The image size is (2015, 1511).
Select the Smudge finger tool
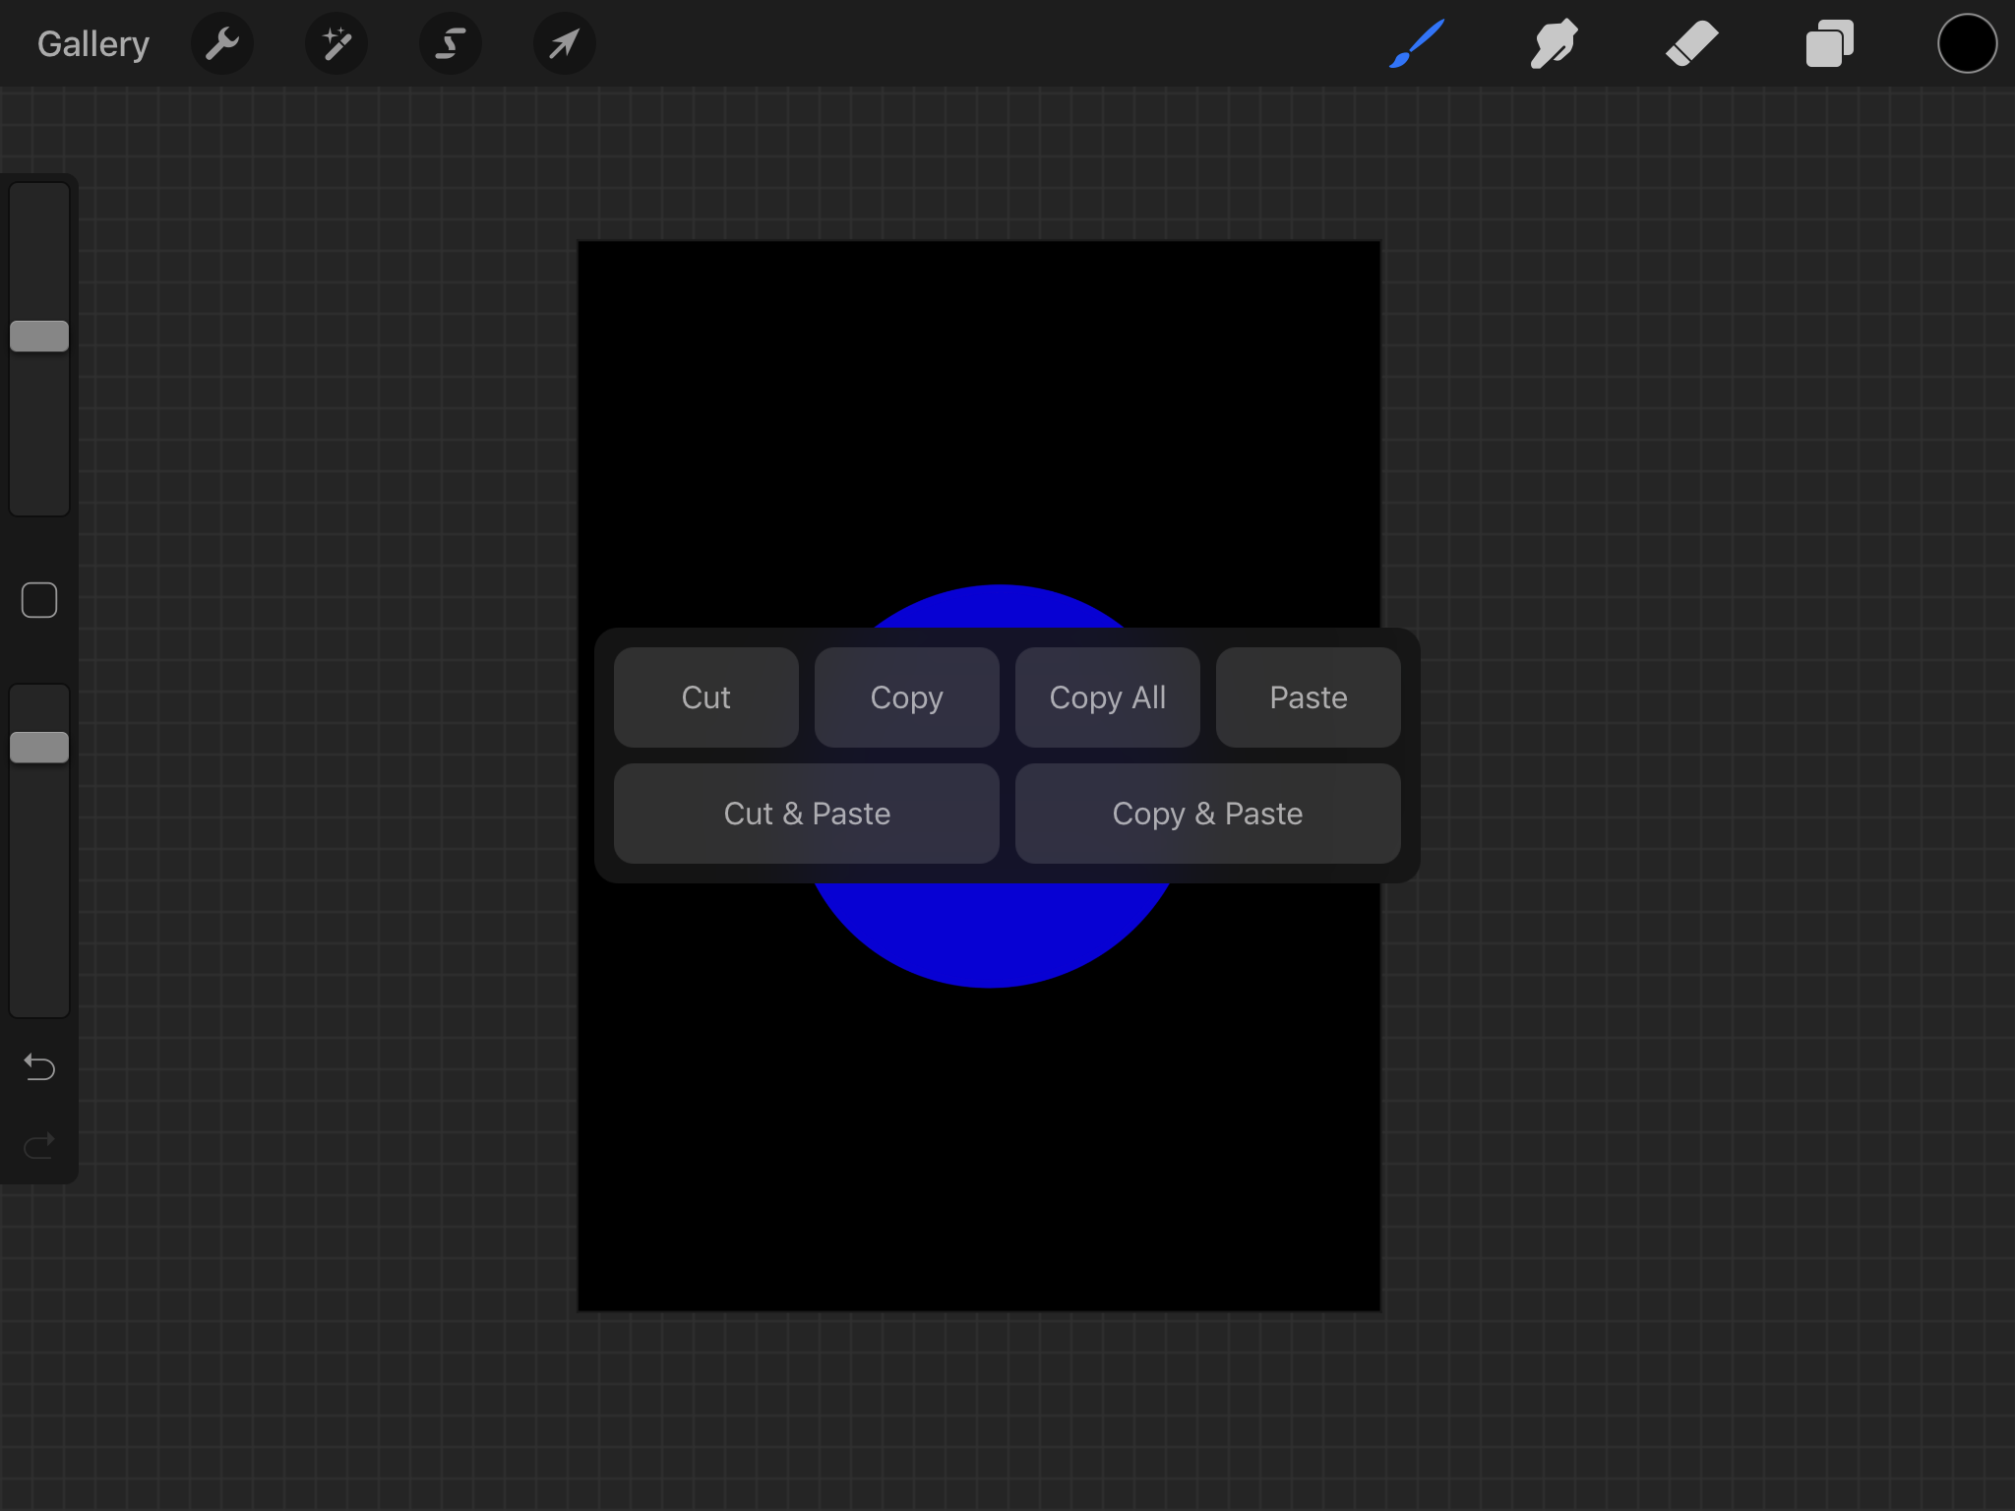(x=1555, y=44)
